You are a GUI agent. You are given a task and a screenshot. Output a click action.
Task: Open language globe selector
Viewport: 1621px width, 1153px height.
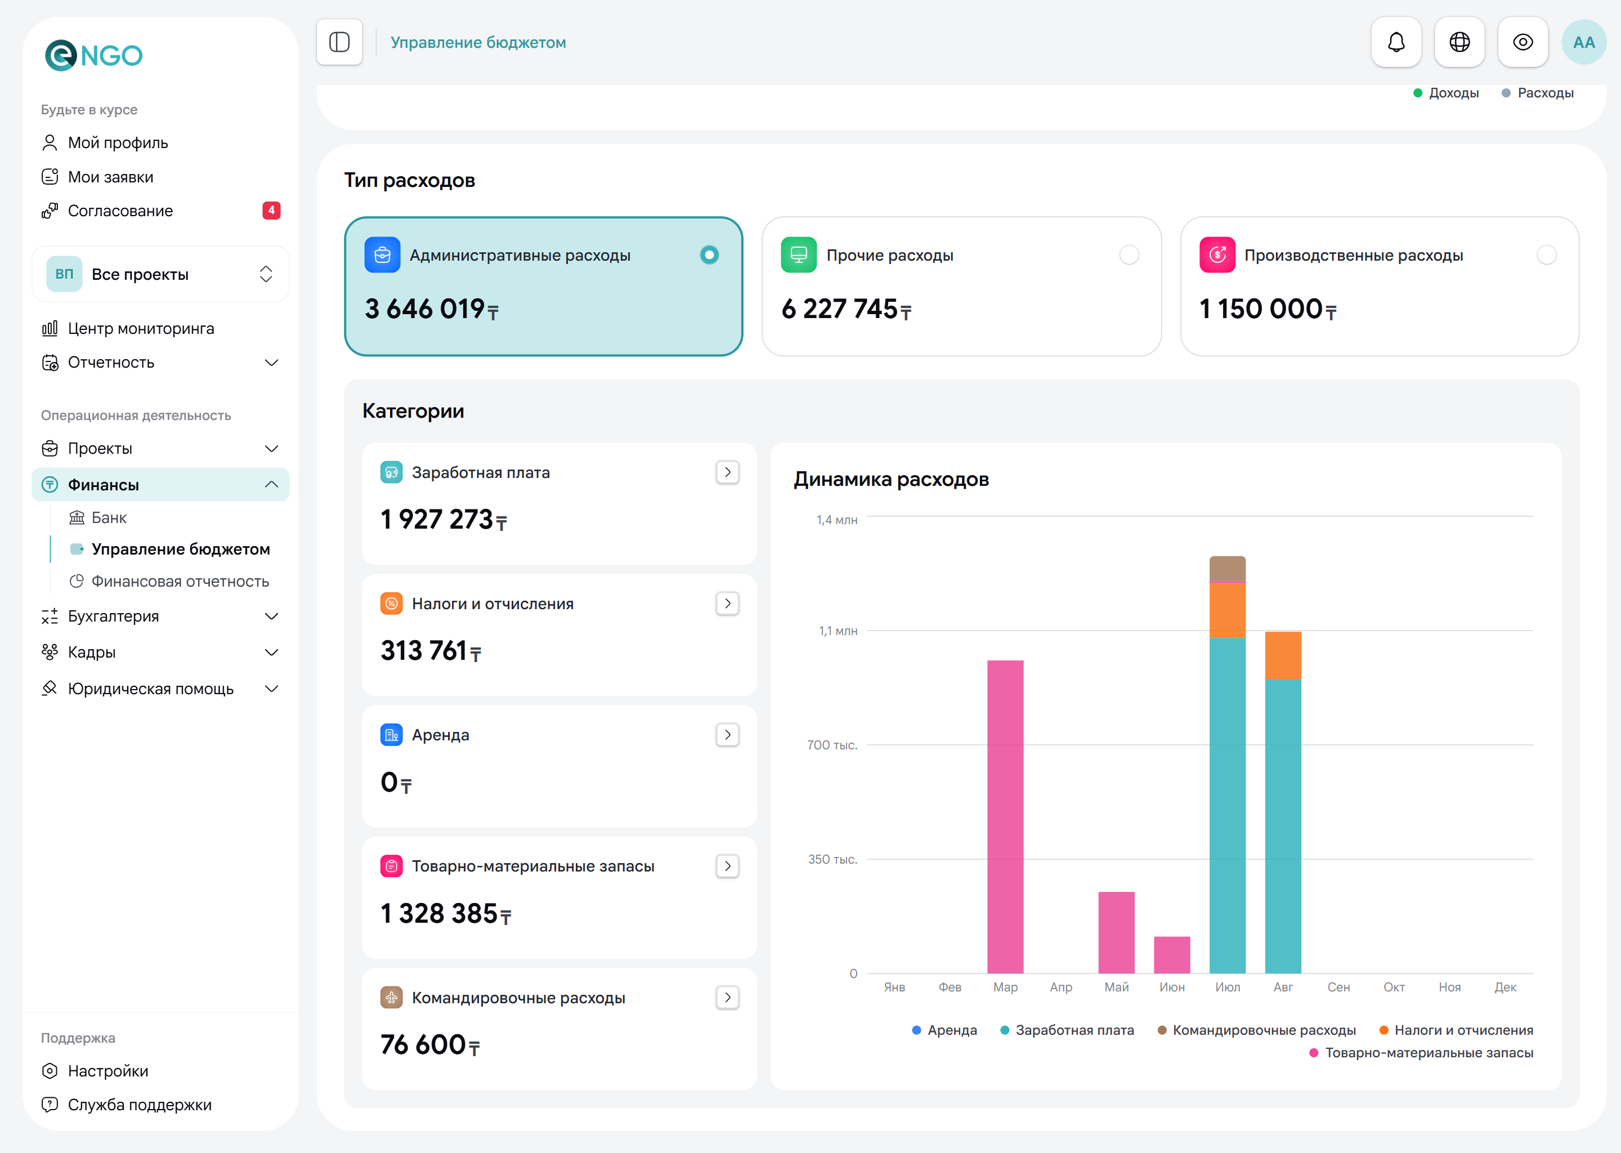tap(1459, 42)
